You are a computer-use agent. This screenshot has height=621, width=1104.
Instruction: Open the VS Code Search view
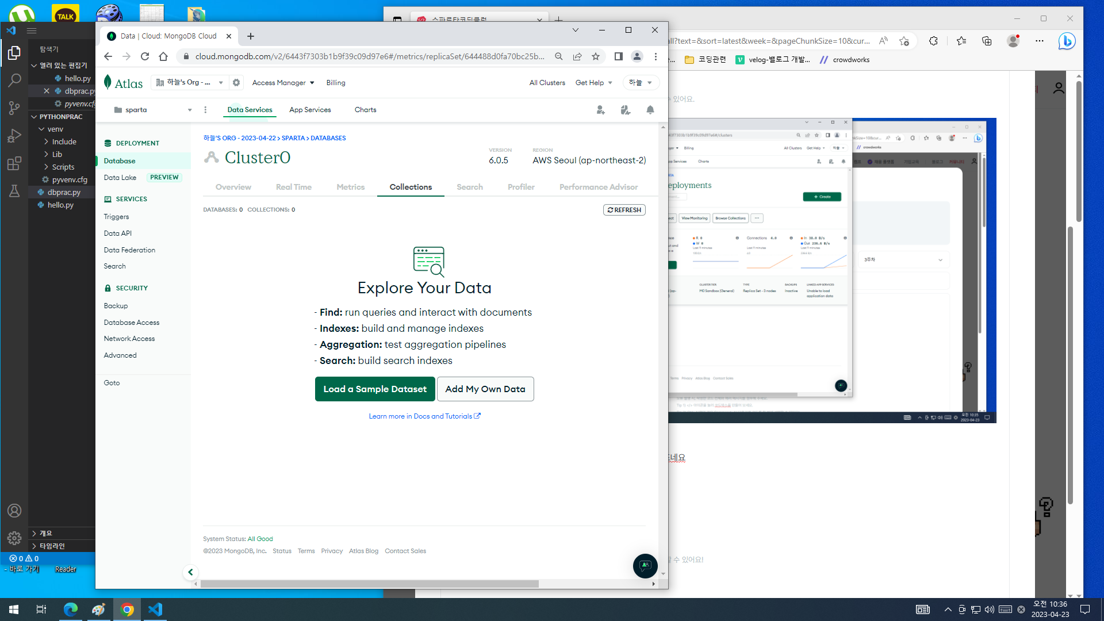click(14, 80)
